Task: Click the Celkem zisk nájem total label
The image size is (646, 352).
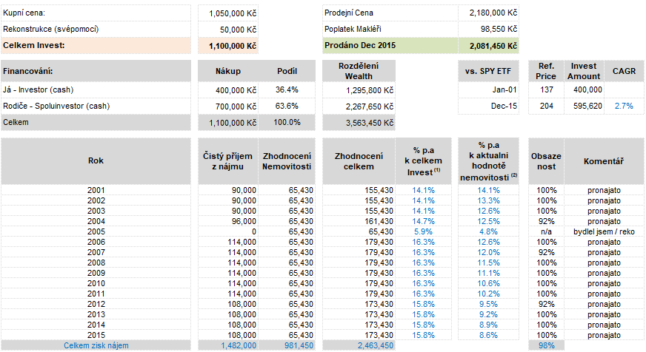Action: pos(96,346)
